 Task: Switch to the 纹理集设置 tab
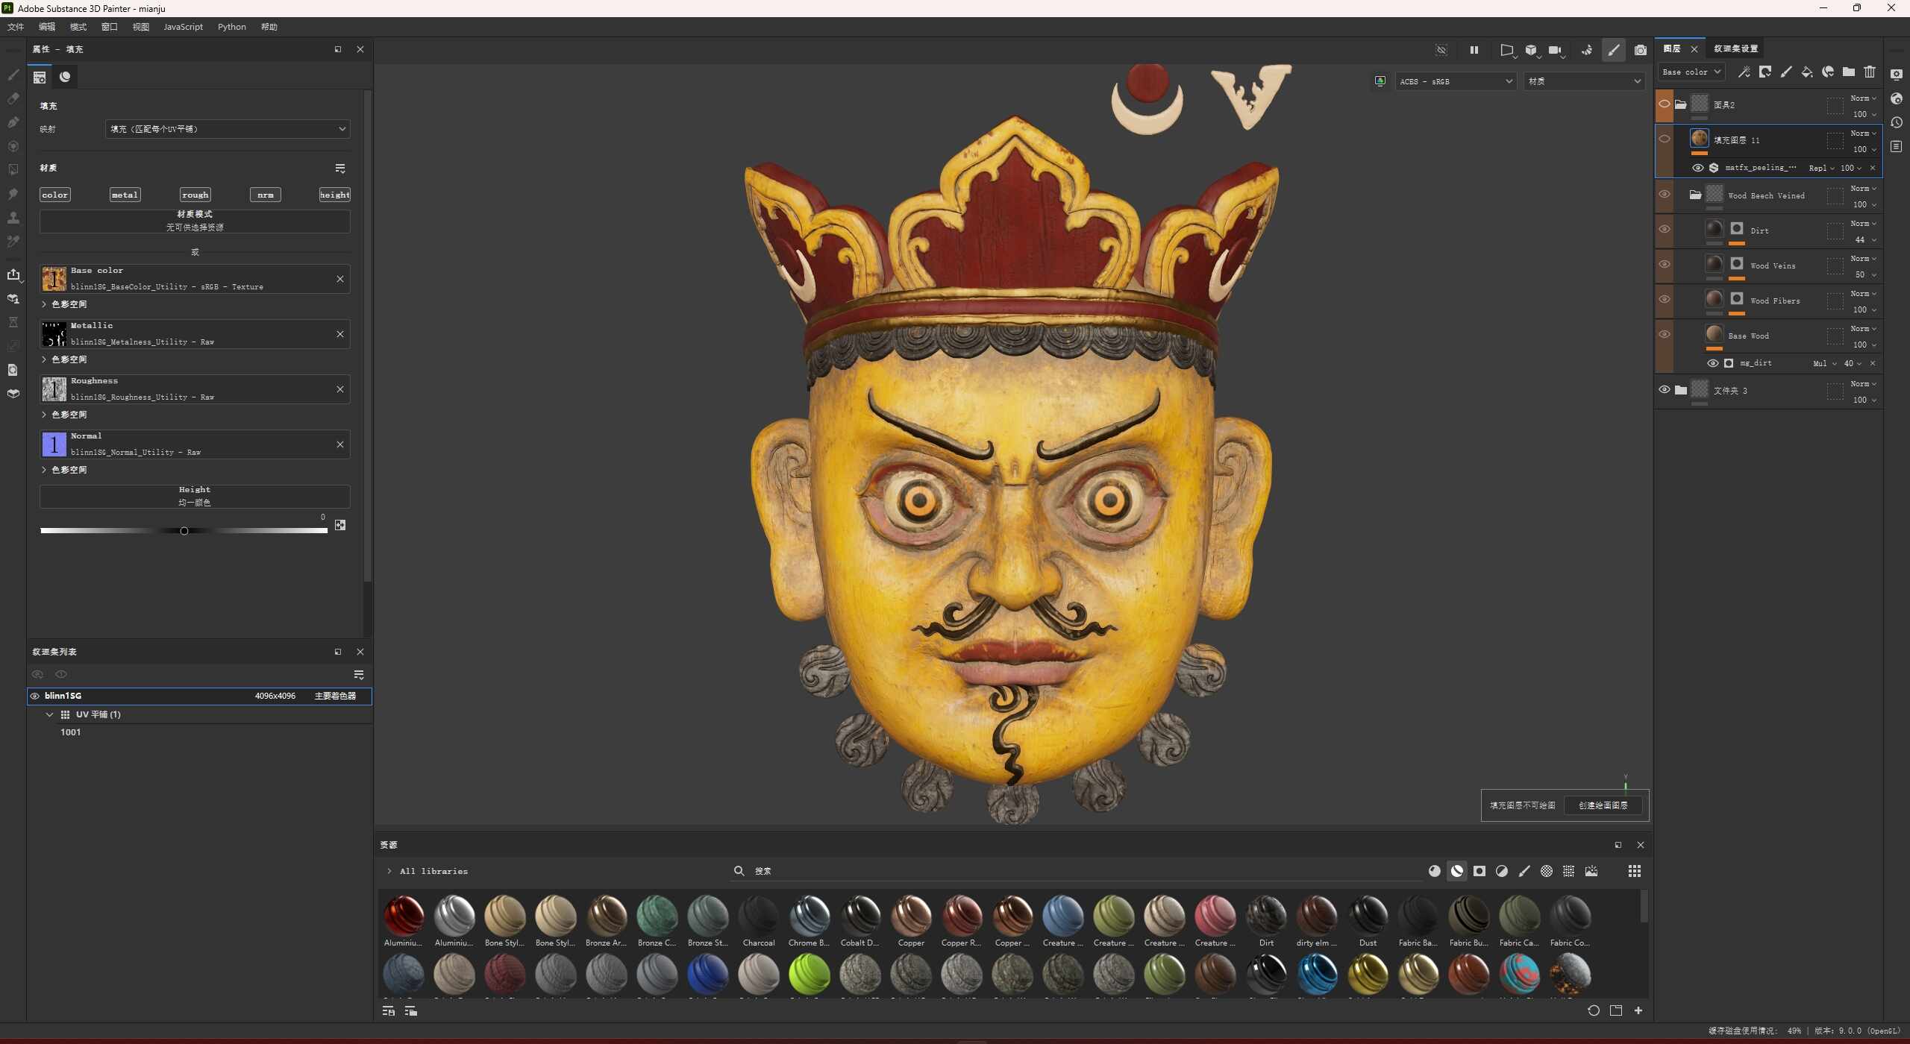(1735, 48)
